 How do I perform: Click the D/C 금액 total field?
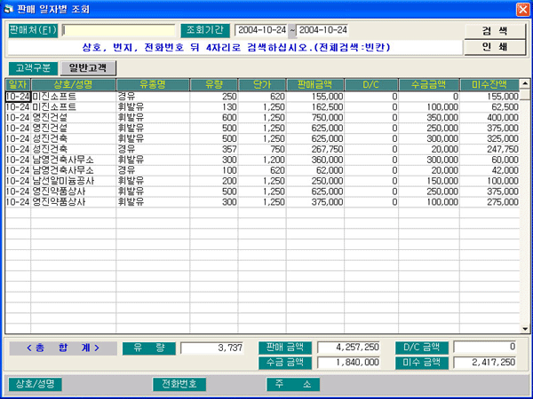[x=485, y=347]
